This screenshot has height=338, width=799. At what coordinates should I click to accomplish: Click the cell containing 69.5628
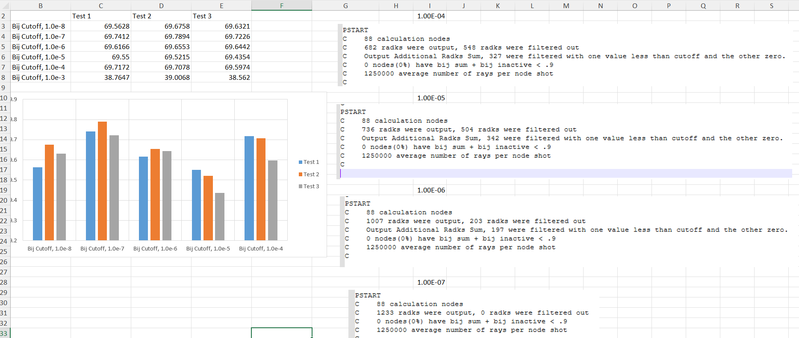coord(101,26)
